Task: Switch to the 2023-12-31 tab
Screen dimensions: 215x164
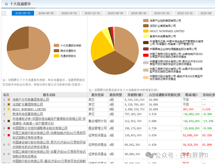Action: pos(92,13)
